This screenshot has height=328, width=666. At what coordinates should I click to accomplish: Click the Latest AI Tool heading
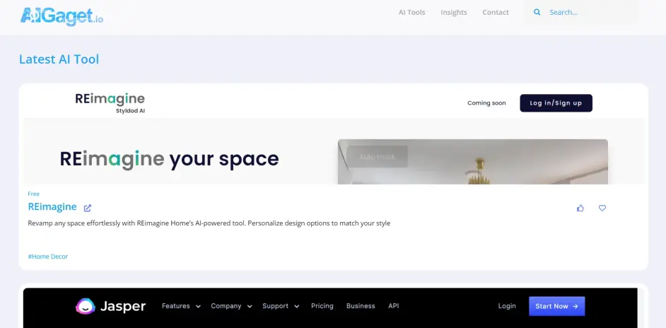(59, 59)
